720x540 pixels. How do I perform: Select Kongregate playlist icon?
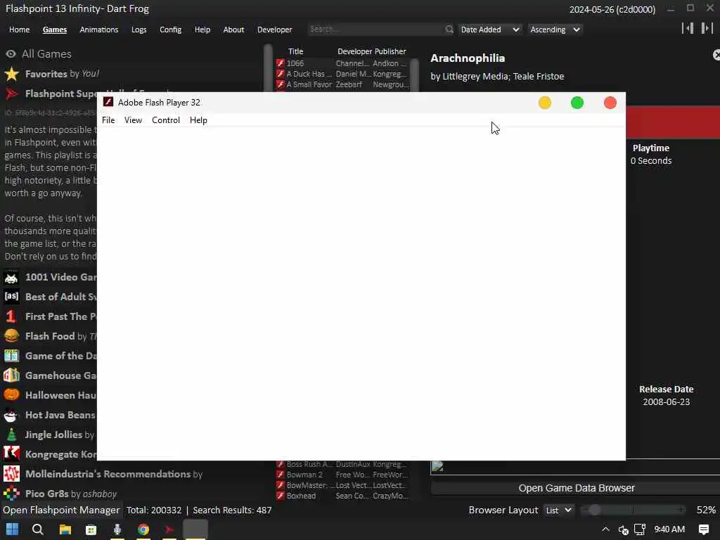[x=11, y=454]
